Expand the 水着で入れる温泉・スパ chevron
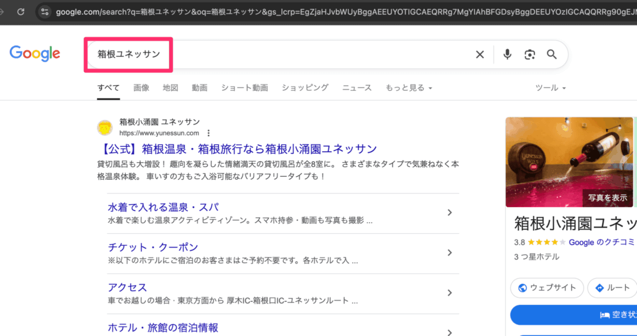Image resolution: width=637 pixels, height=336 pixels. 450,213
